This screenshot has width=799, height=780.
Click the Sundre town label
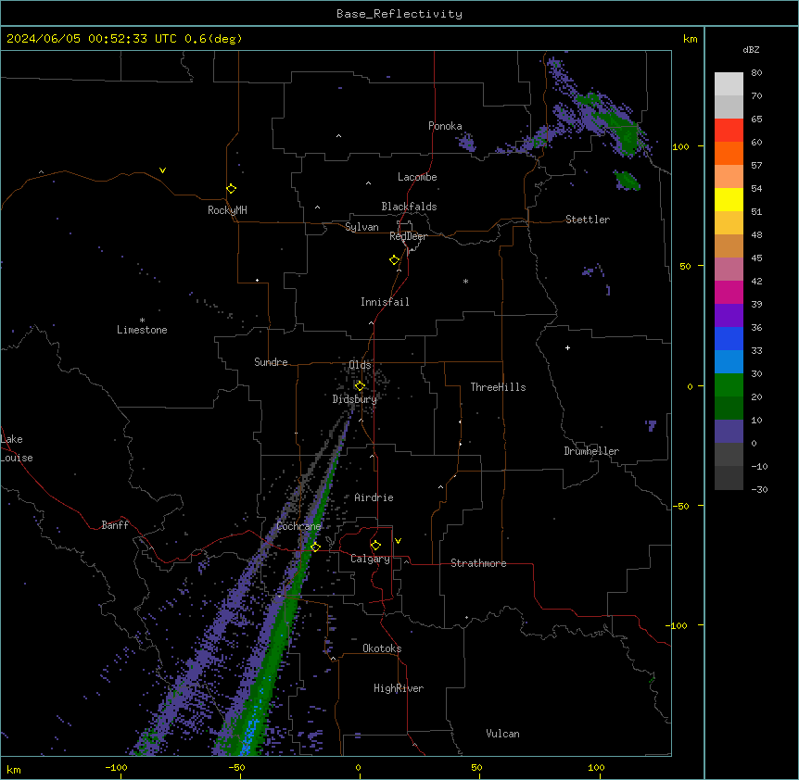click(271, 362)
